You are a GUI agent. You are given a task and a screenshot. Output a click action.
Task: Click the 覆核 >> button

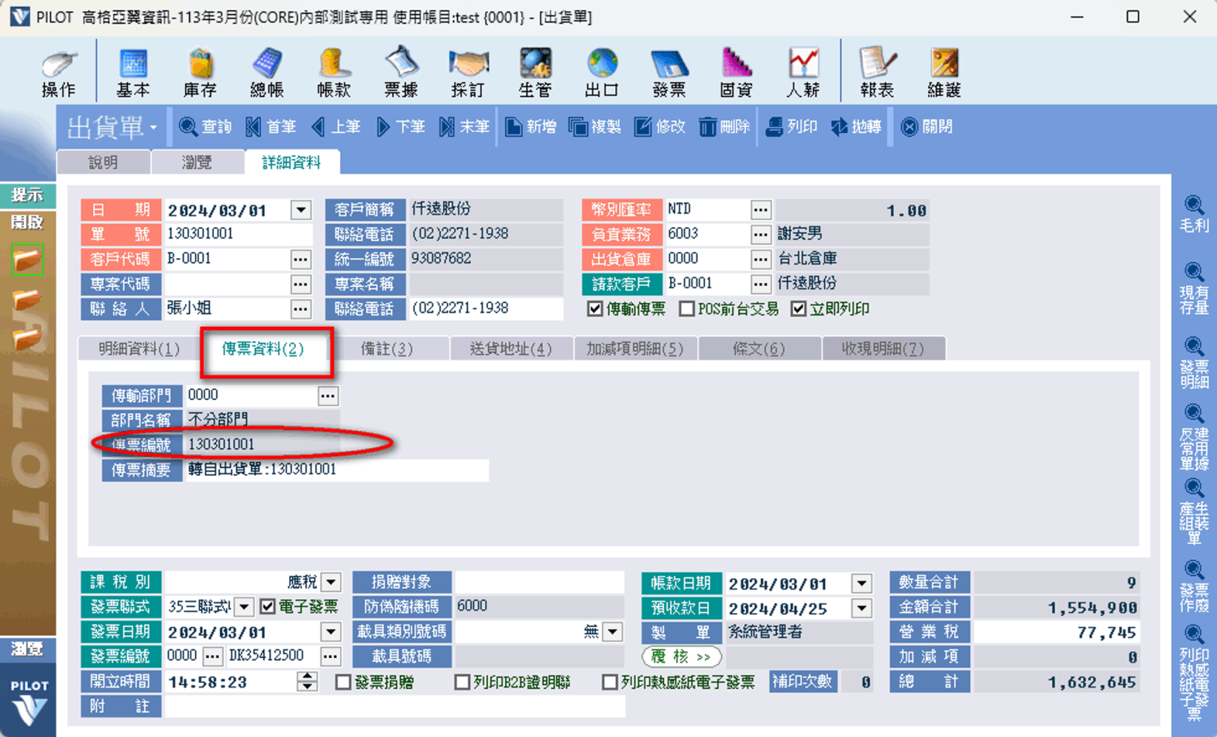681,656
